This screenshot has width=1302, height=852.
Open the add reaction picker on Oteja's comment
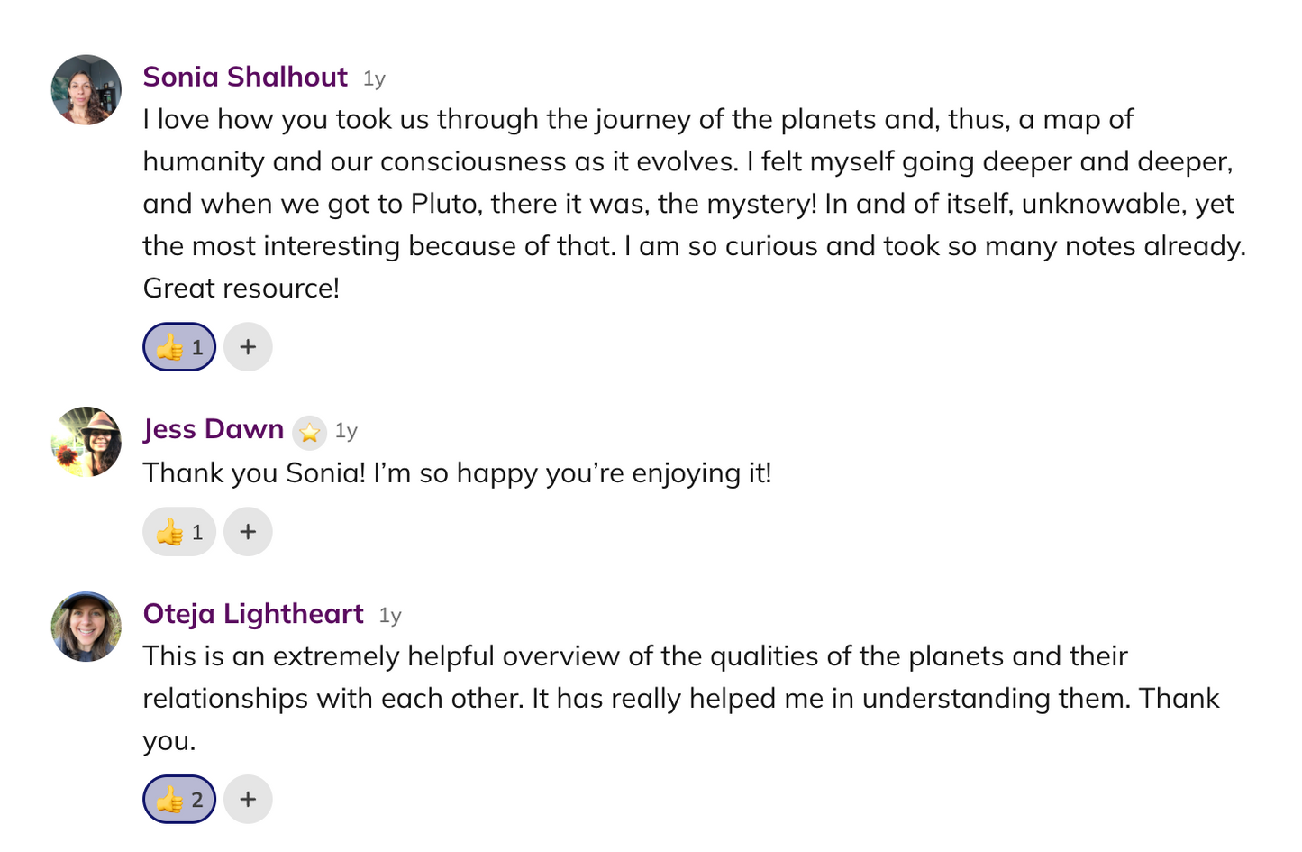[x=247, y=797]
